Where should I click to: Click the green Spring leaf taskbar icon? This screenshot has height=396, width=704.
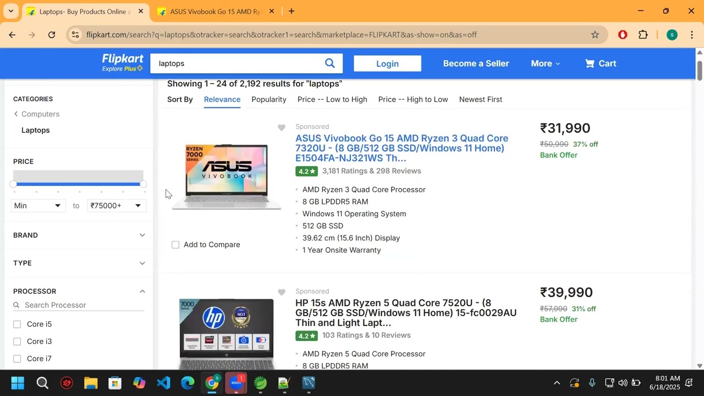pyautogui.click(x=260, y=383)
